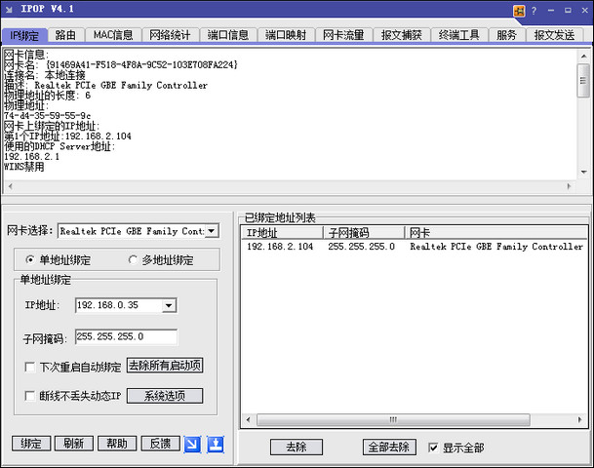Click the 反馈 button
Screen dimensions: 594x468
click(160, 444)
